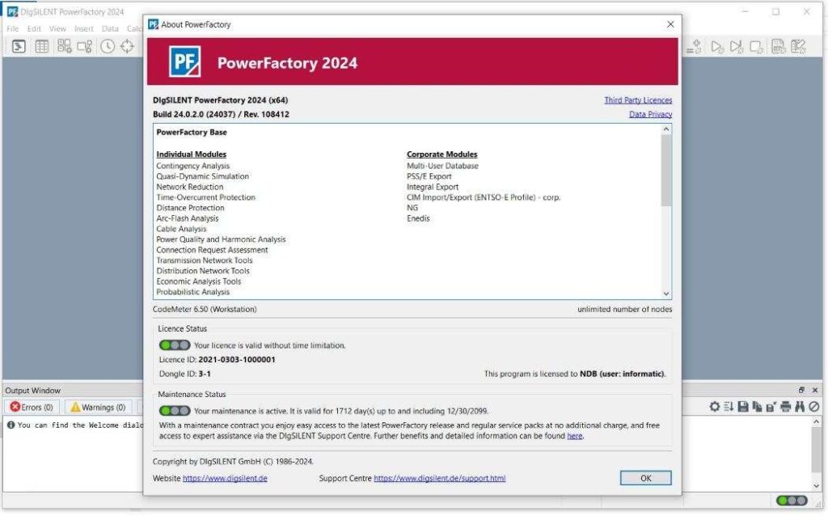The image size is (828, 516).
Task: Select 'Multi-User Database' corporate module
Action: click(442, 166)
